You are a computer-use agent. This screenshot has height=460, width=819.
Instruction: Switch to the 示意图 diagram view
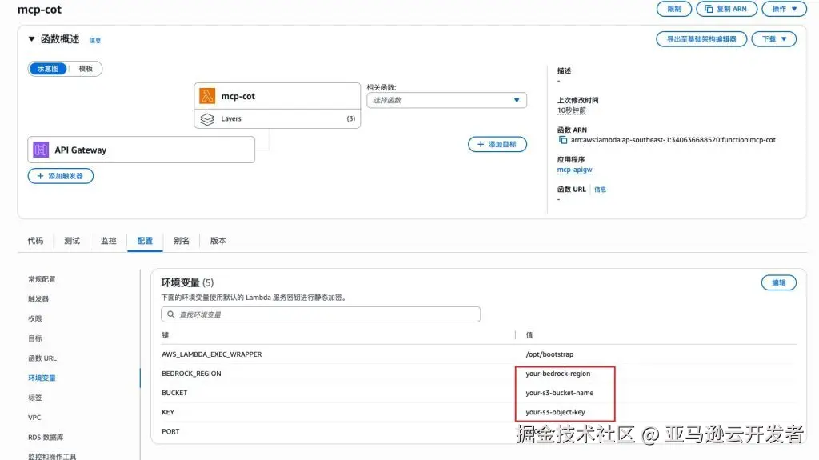coord(48,69)
